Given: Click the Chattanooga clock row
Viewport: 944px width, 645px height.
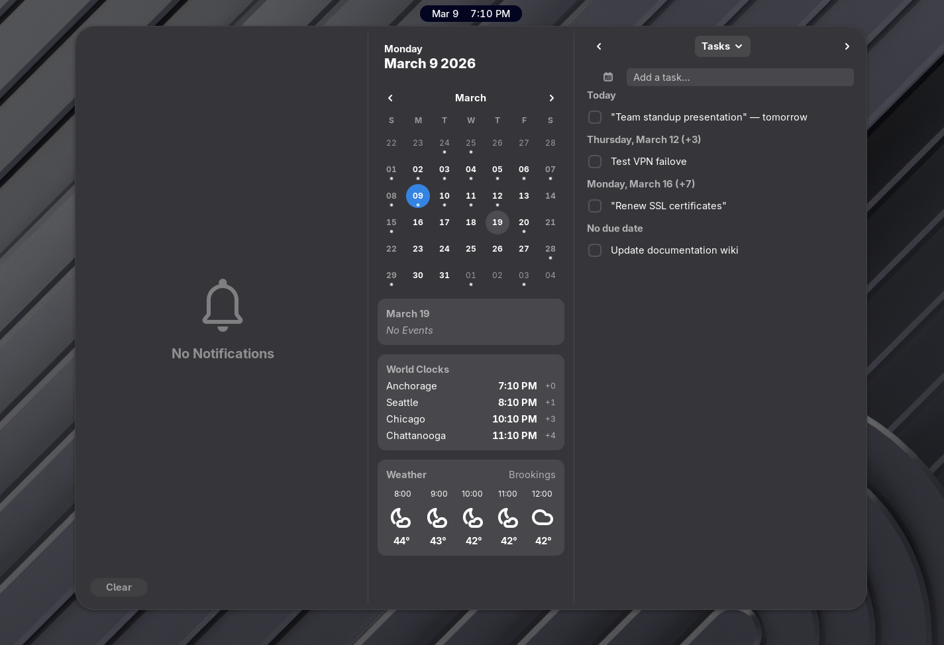Looking at the screenshot, I should [x=471, y=436].
